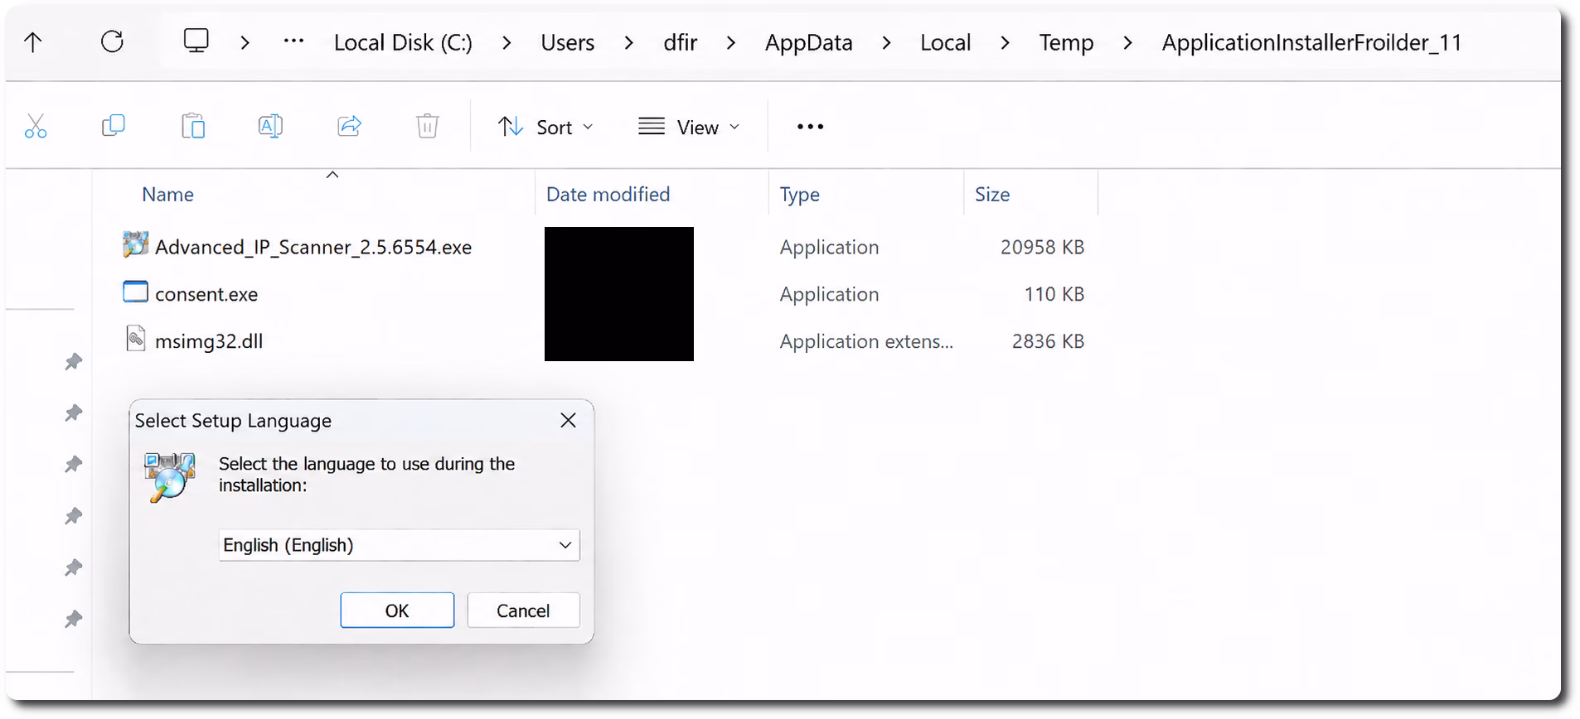Click Cancel in Select Setup Language dialog
Viewport: 1580px width, 719px height.
(x=523, y=610)
